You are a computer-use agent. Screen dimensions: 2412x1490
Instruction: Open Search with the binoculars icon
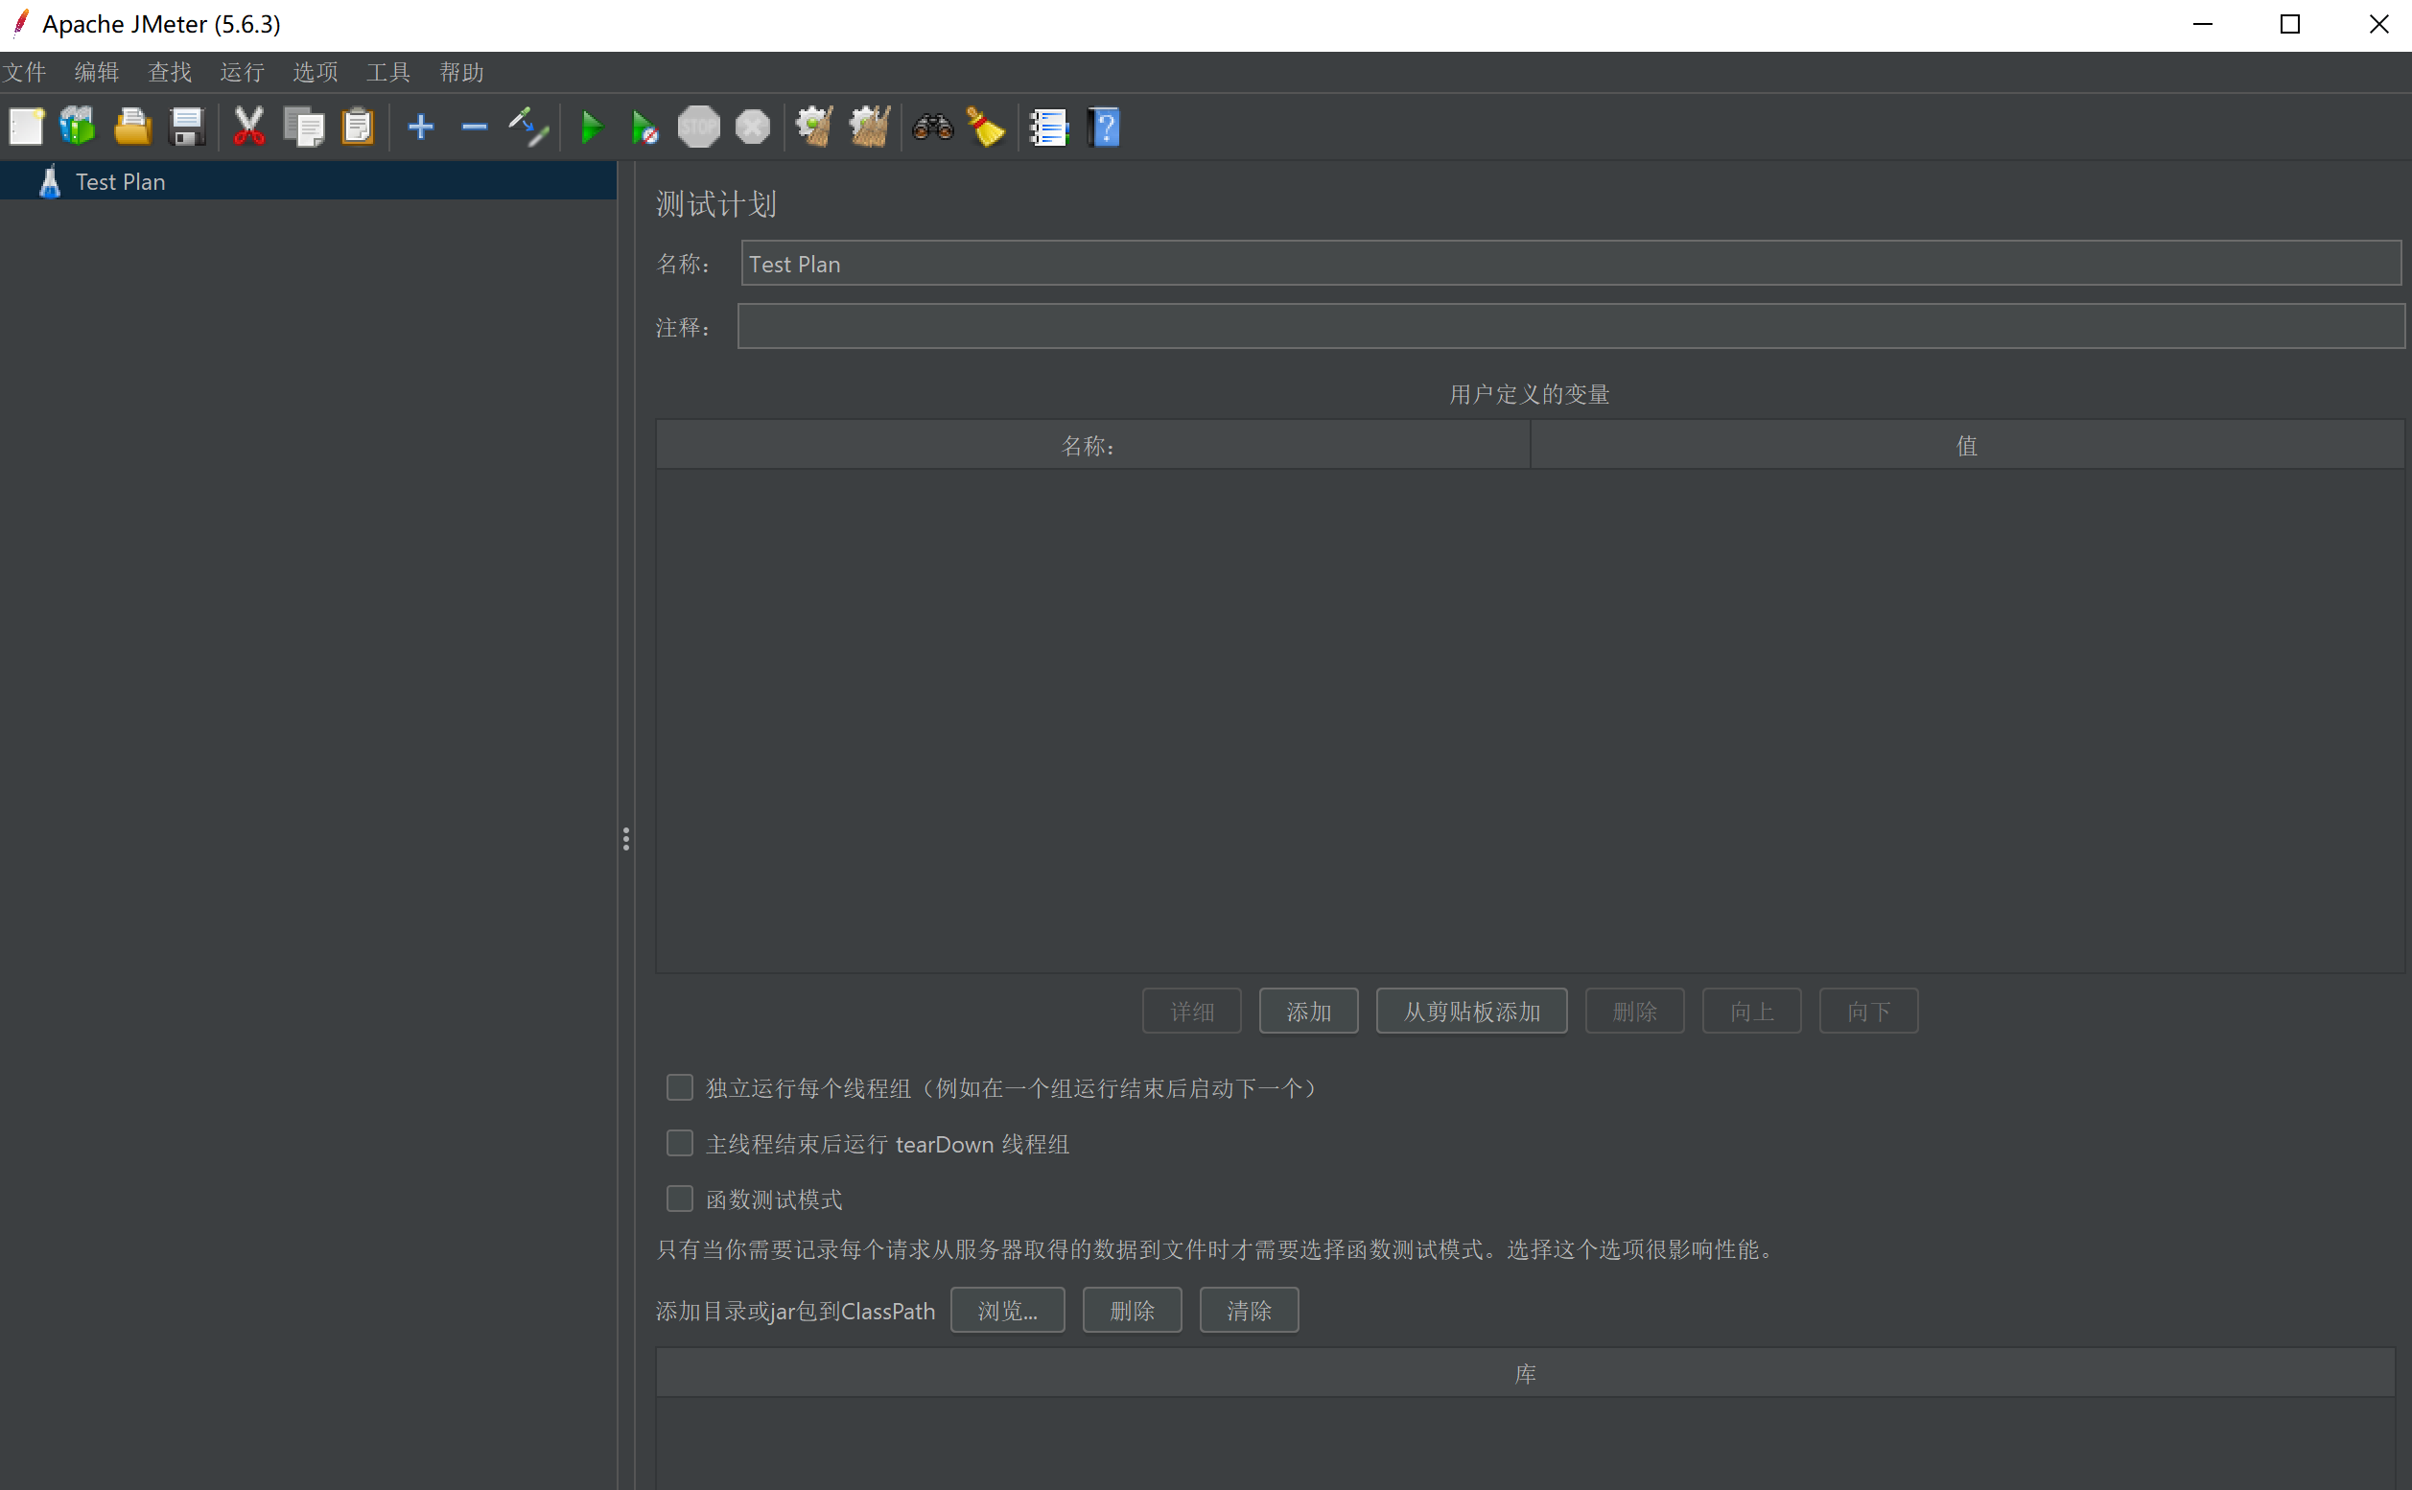coord(932,128)
